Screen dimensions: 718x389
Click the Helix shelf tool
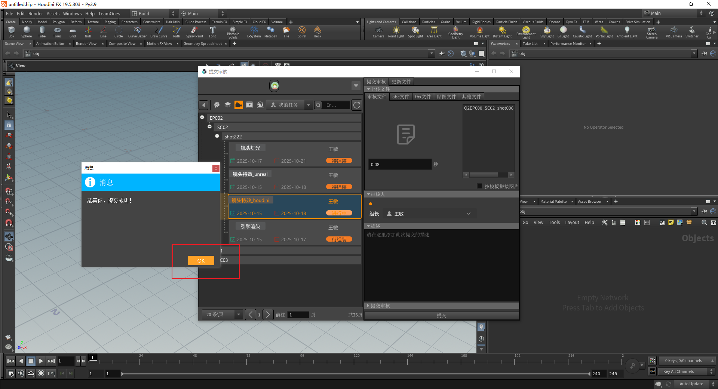(317, 31)
